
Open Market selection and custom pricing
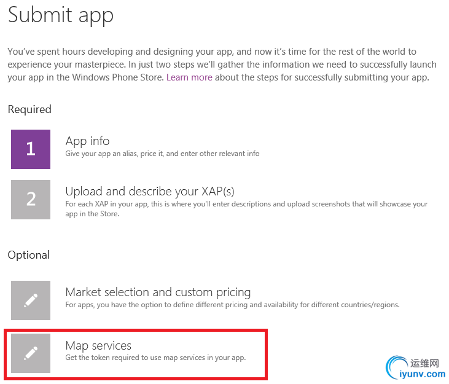coord(158,292)
